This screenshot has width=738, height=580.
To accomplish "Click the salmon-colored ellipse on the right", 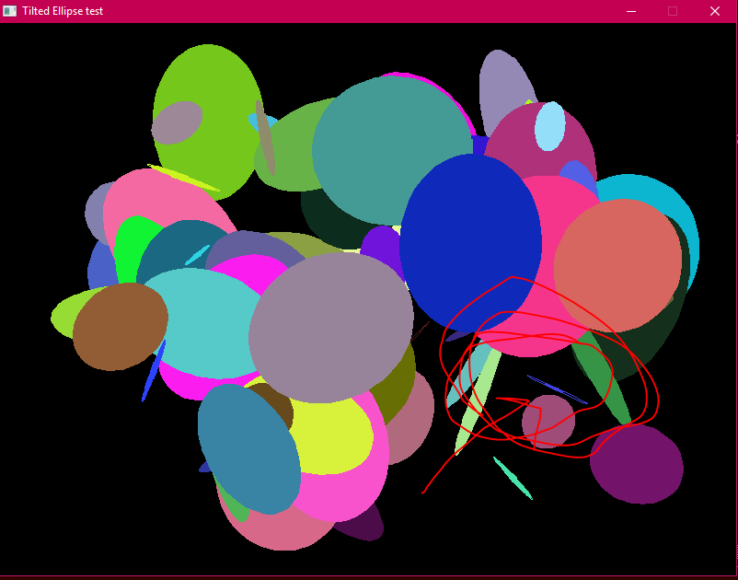I will click(x=617, y=265).
